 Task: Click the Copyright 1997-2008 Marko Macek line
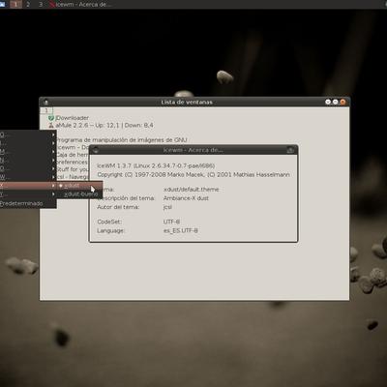193,174
